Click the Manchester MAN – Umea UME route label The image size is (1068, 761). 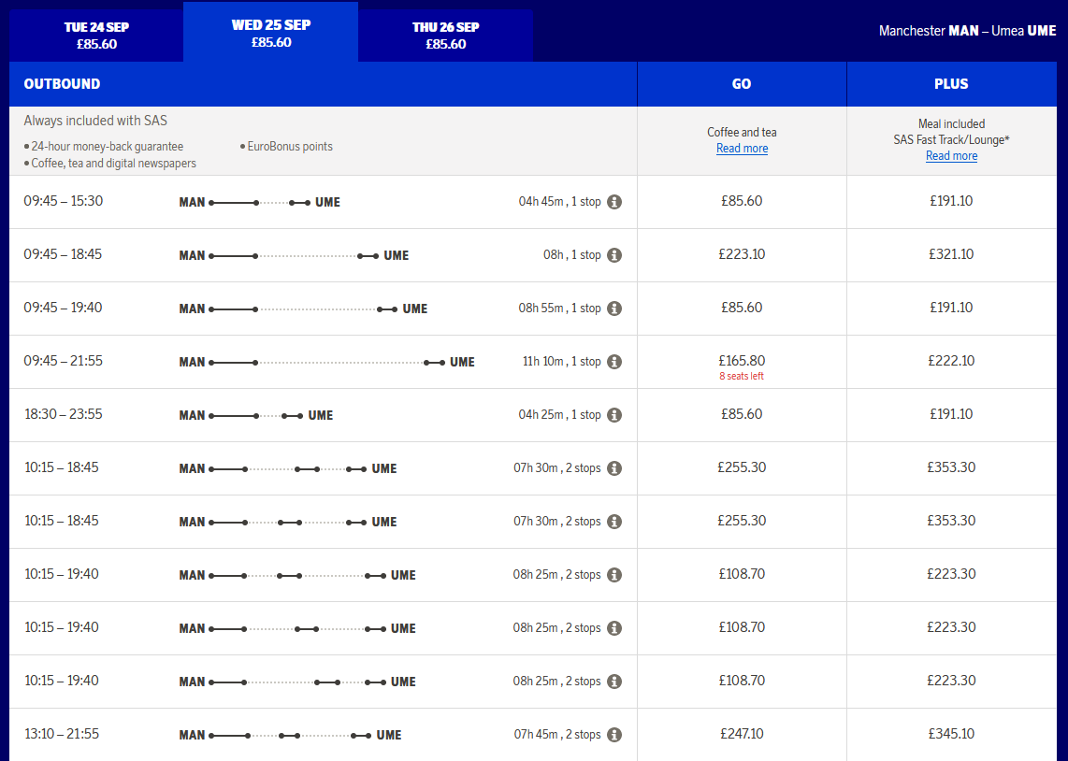[967, 31]
